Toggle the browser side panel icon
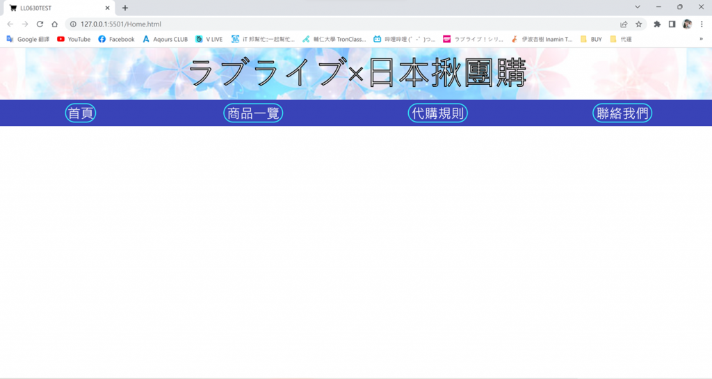This screenshot has height=379, width=712. coord(672,24)
